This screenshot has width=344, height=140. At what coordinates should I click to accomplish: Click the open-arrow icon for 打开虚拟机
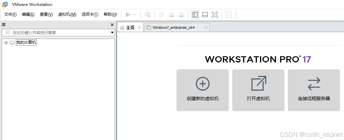click(x=259, y=83)
